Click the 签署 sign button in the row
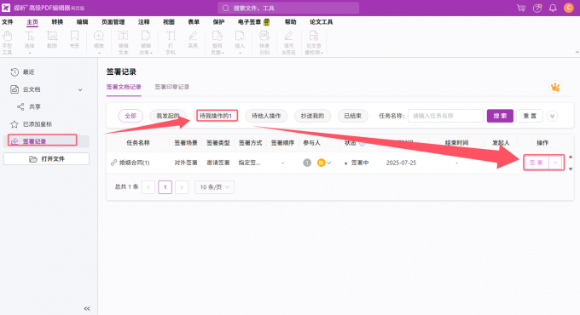Viewport: 580px width, 315px height. tap(536, 163)
